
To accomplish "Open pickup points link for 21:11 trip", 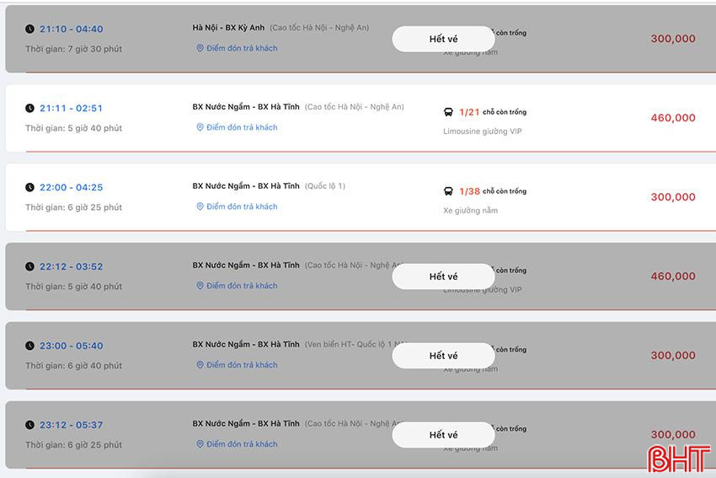I will [x=242, y=127].
